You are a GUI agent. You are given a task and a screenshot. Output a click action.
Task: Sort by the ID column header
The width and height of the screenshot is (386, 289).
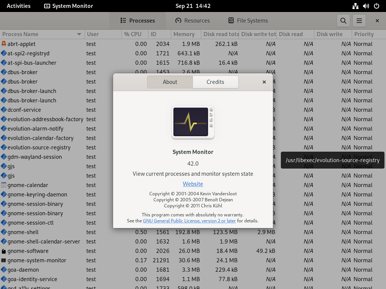[x=159, y=34]
